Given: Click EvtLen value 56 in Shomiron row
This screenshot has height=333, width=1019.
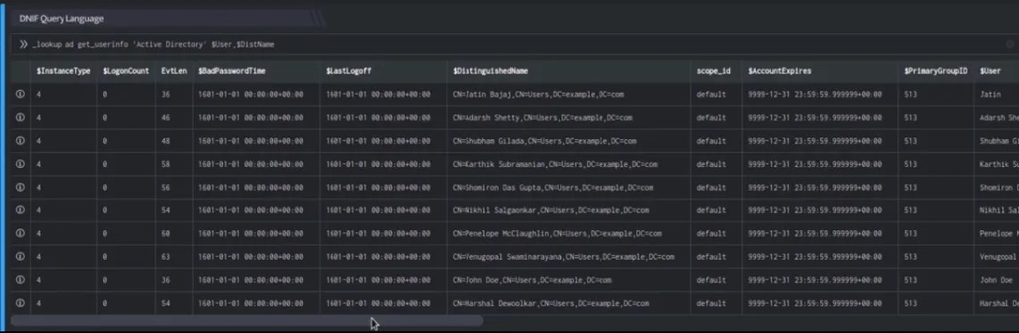Looking at the screenshot, I should click(166, 187).
